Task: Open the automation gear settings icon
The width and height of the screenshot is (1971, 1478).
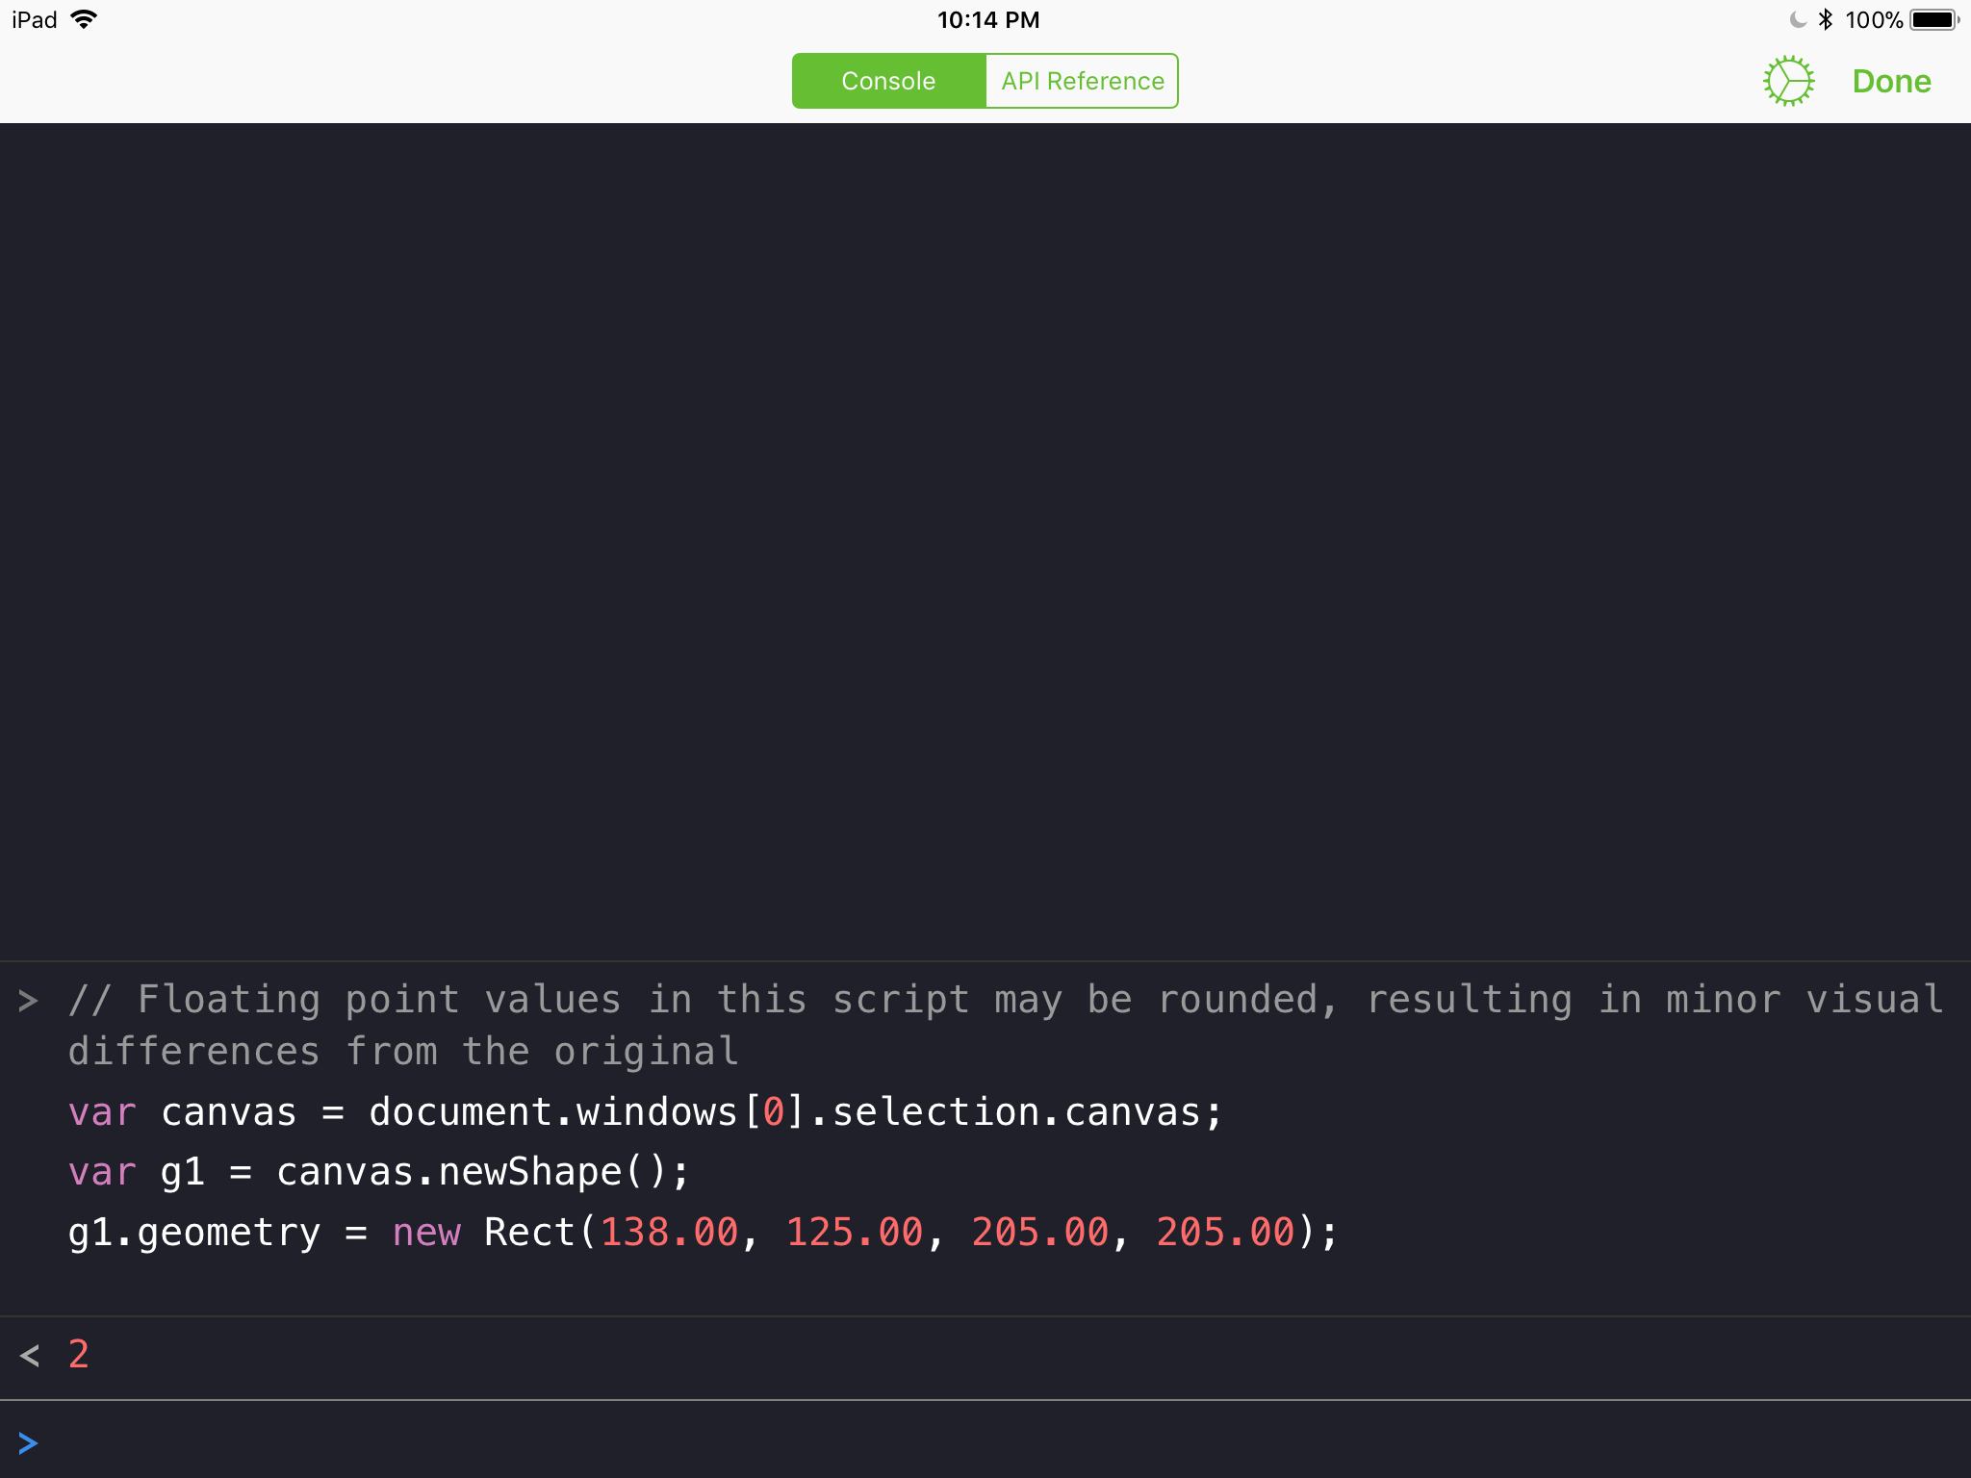Action: click(1788, 81)
